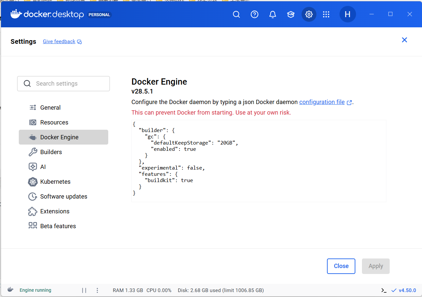The image size is (422, 297).
Task: Click the CPU 0.00% indicator
Action: coord(159,290)
